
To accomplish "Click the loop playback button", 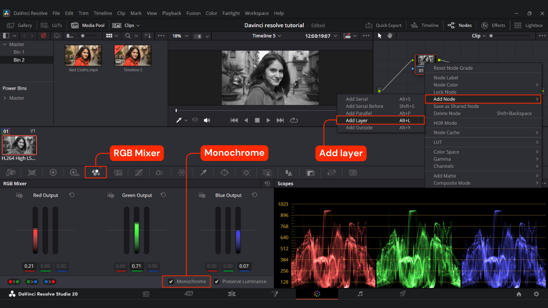I will coord(294,120).
